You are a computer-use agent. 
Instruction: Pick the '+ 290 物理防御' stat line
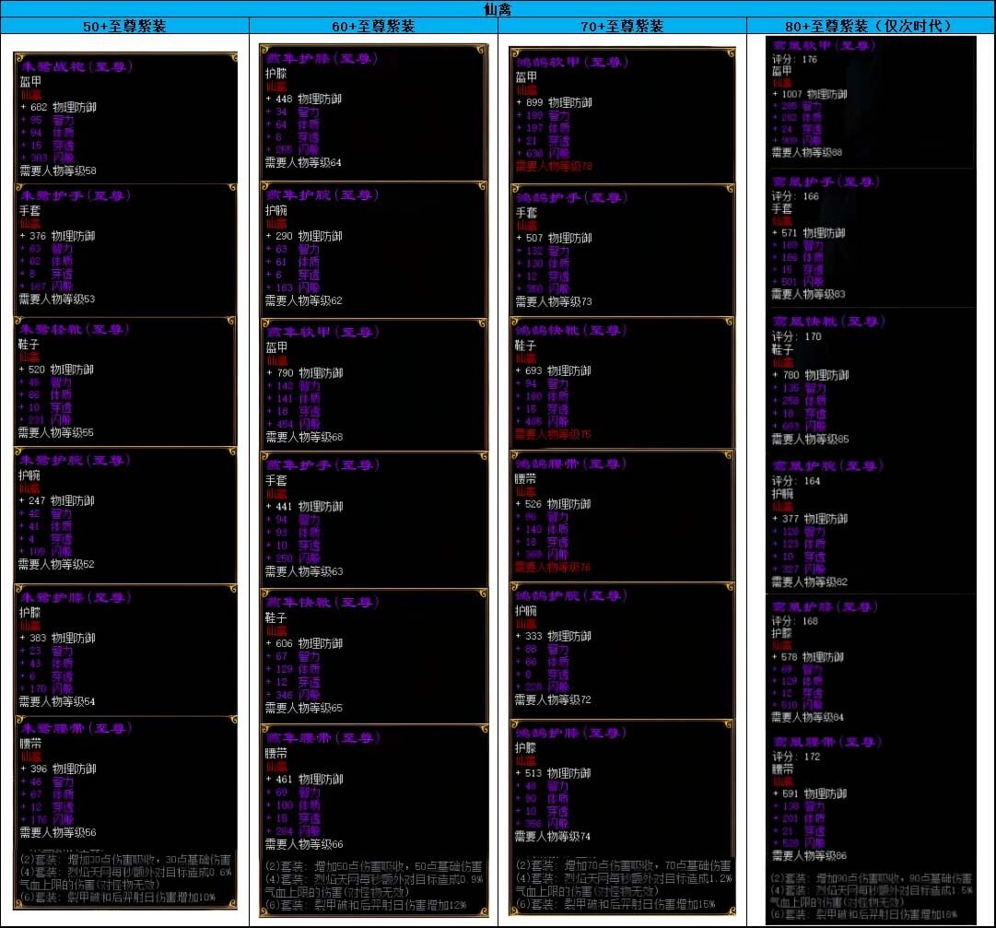(x=304, y=236)
